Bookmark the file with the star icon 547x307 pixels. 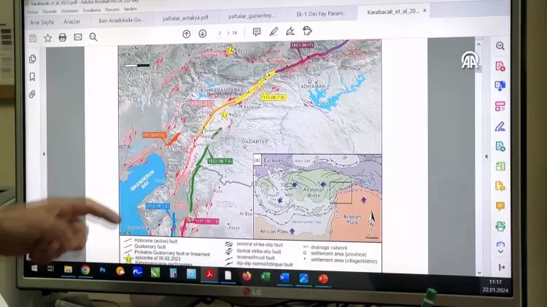(48, 38)
